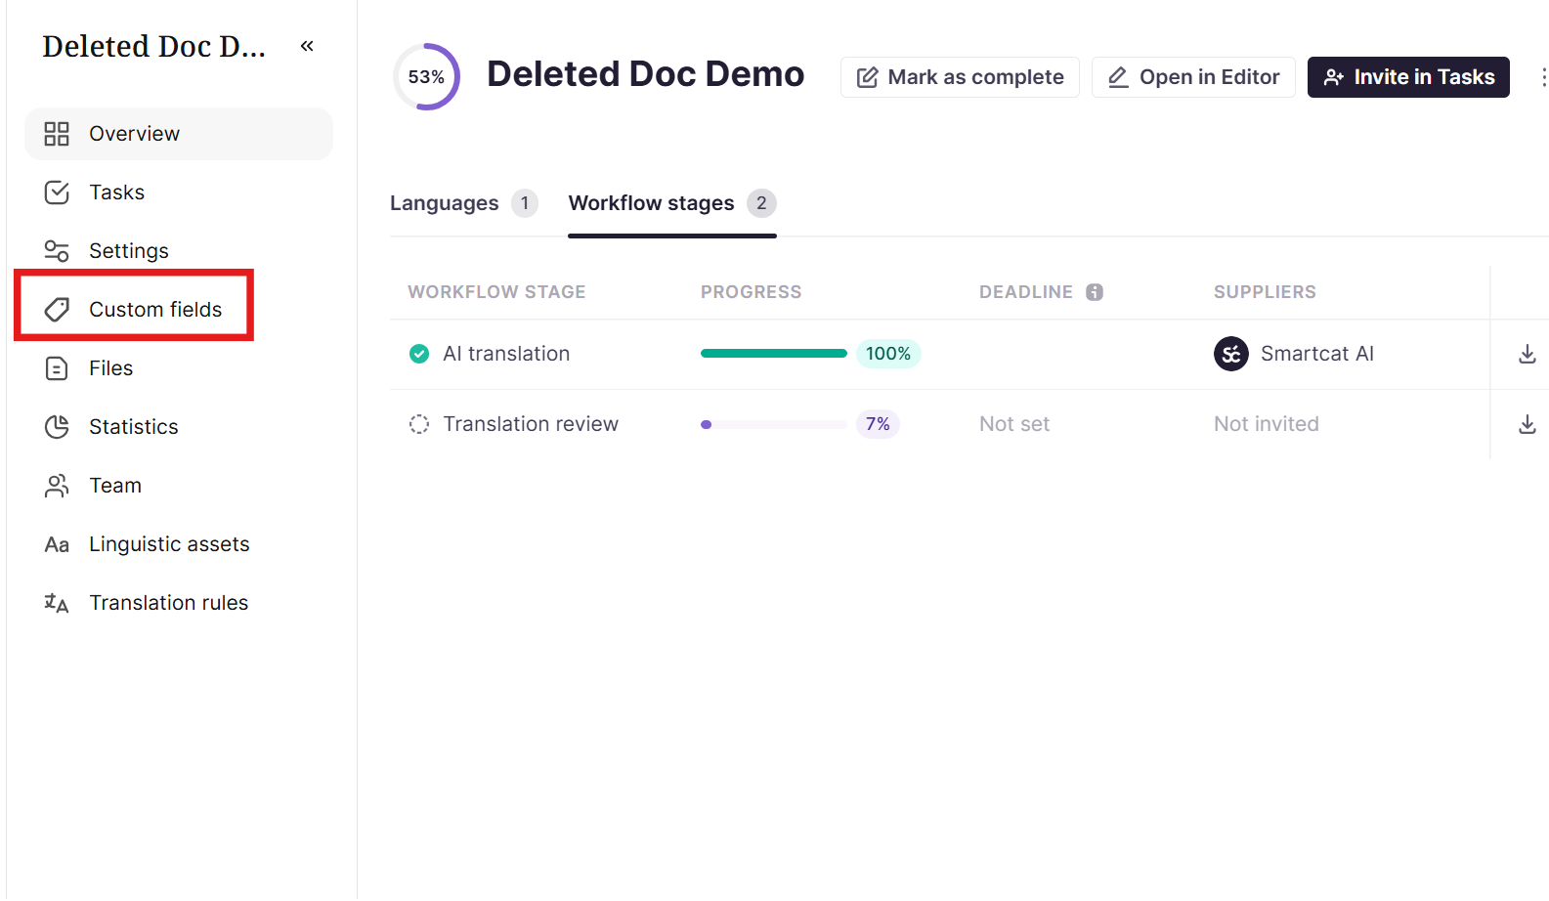The image size is (1549, 901).
Task: Click the Translation review stage name
Action: click(531, 424)
